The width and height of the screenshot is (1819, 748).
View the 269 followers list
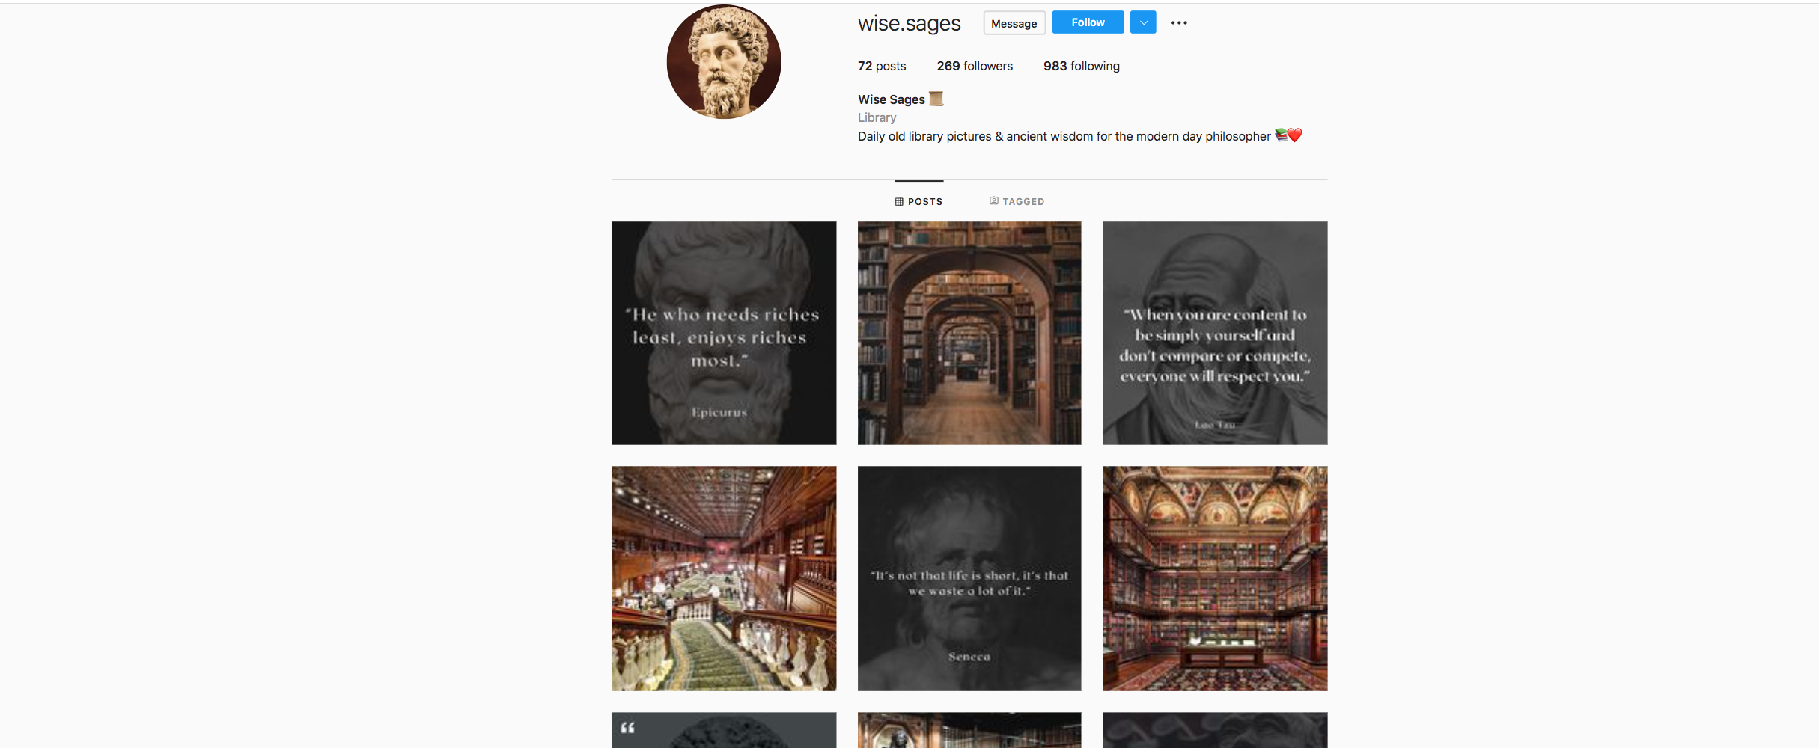[974, 67]
